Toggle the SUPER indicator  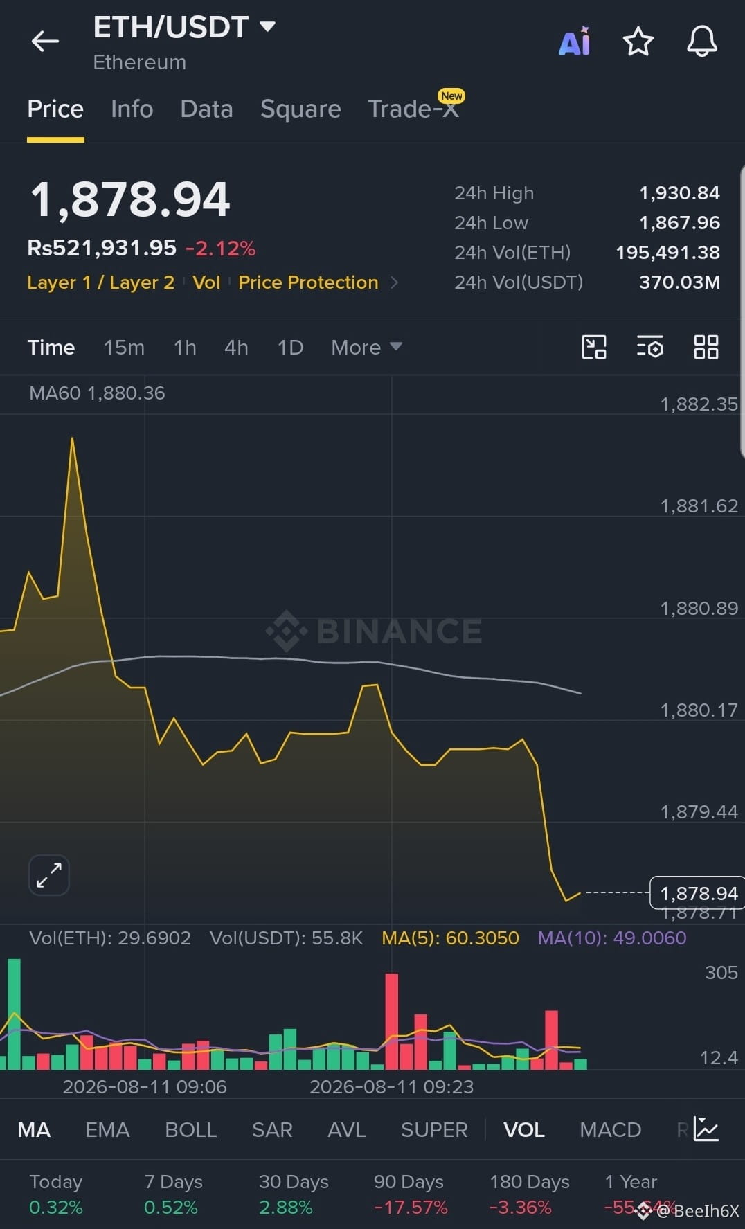[x=434, y=1130]
